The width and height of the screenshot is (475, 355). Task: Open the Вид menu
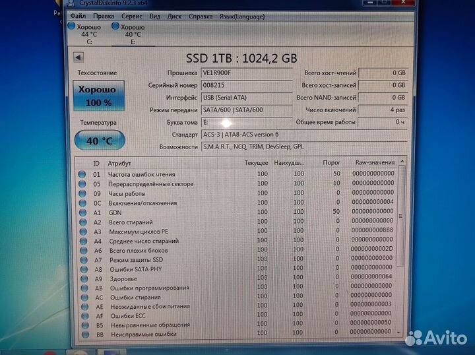(155, 16)
